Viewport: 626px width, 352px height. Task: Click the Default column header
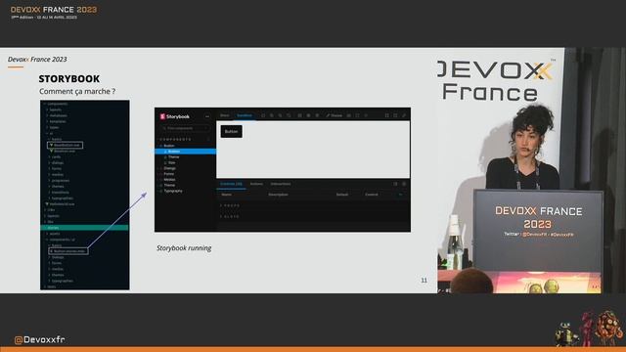tap(342, 195)
